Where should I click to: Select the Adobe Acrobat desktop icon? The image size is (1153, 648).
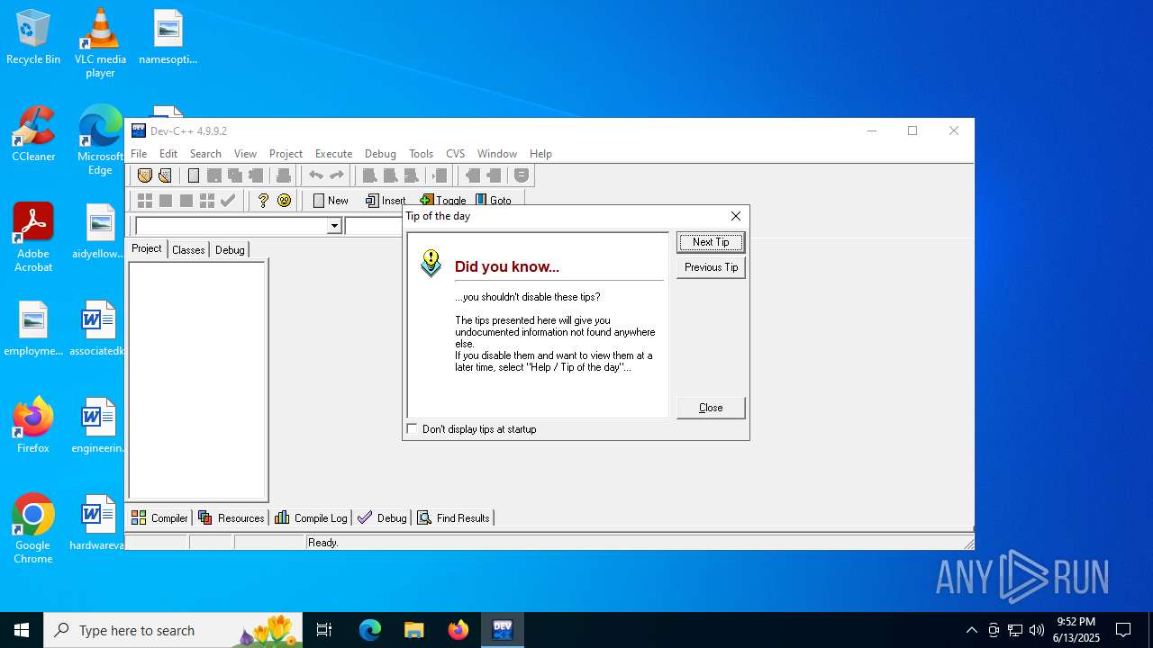[33, 238]
